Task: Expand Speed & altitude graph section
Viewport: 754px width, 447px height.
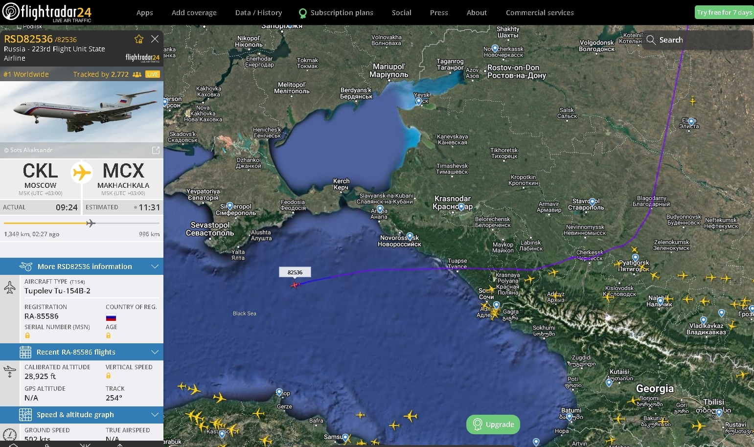Action: point(82,415)
